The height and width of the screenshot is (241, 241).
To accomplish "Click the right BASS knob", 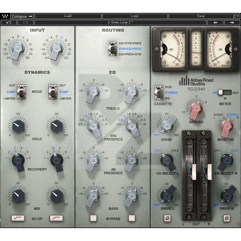I will 132,196.
